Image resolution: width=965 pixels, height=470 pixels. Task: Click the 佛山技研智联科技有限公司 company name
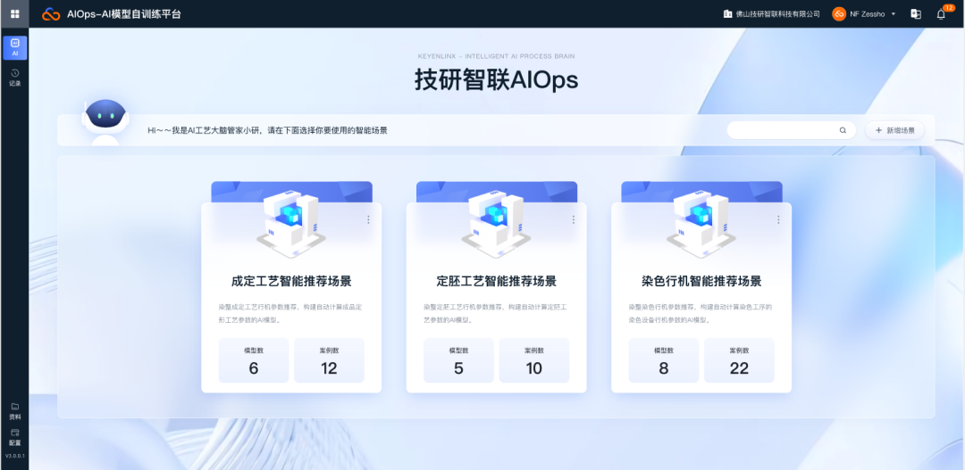click(x=776, y=14)
